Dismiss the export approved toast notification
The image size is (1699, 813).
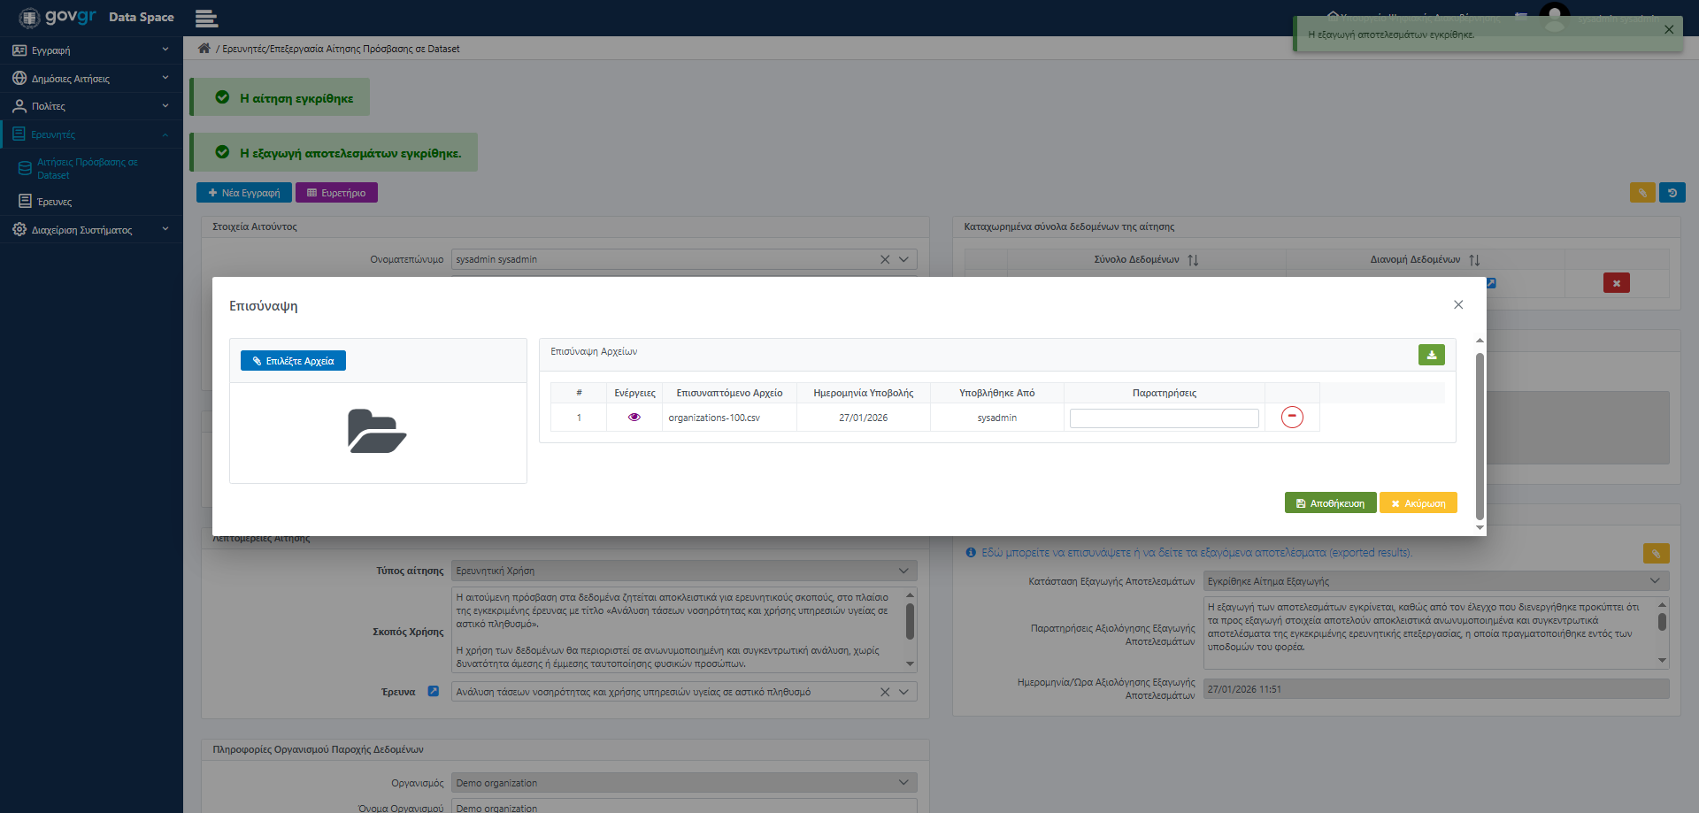coord(1668,30)
